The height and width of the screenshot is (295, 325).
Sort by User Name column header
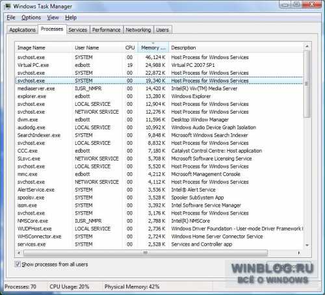tap(97, 47)
